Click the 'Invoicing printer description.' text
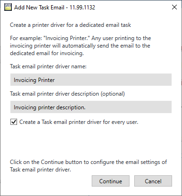The image size is (182, 196). [50, 107]
